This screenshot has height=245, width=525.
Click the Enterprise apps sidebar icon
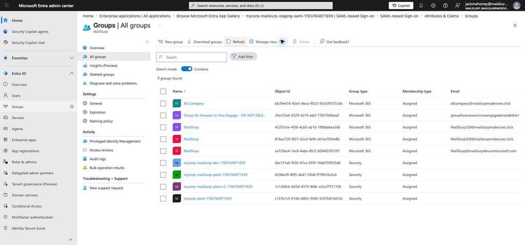(5, 140)
